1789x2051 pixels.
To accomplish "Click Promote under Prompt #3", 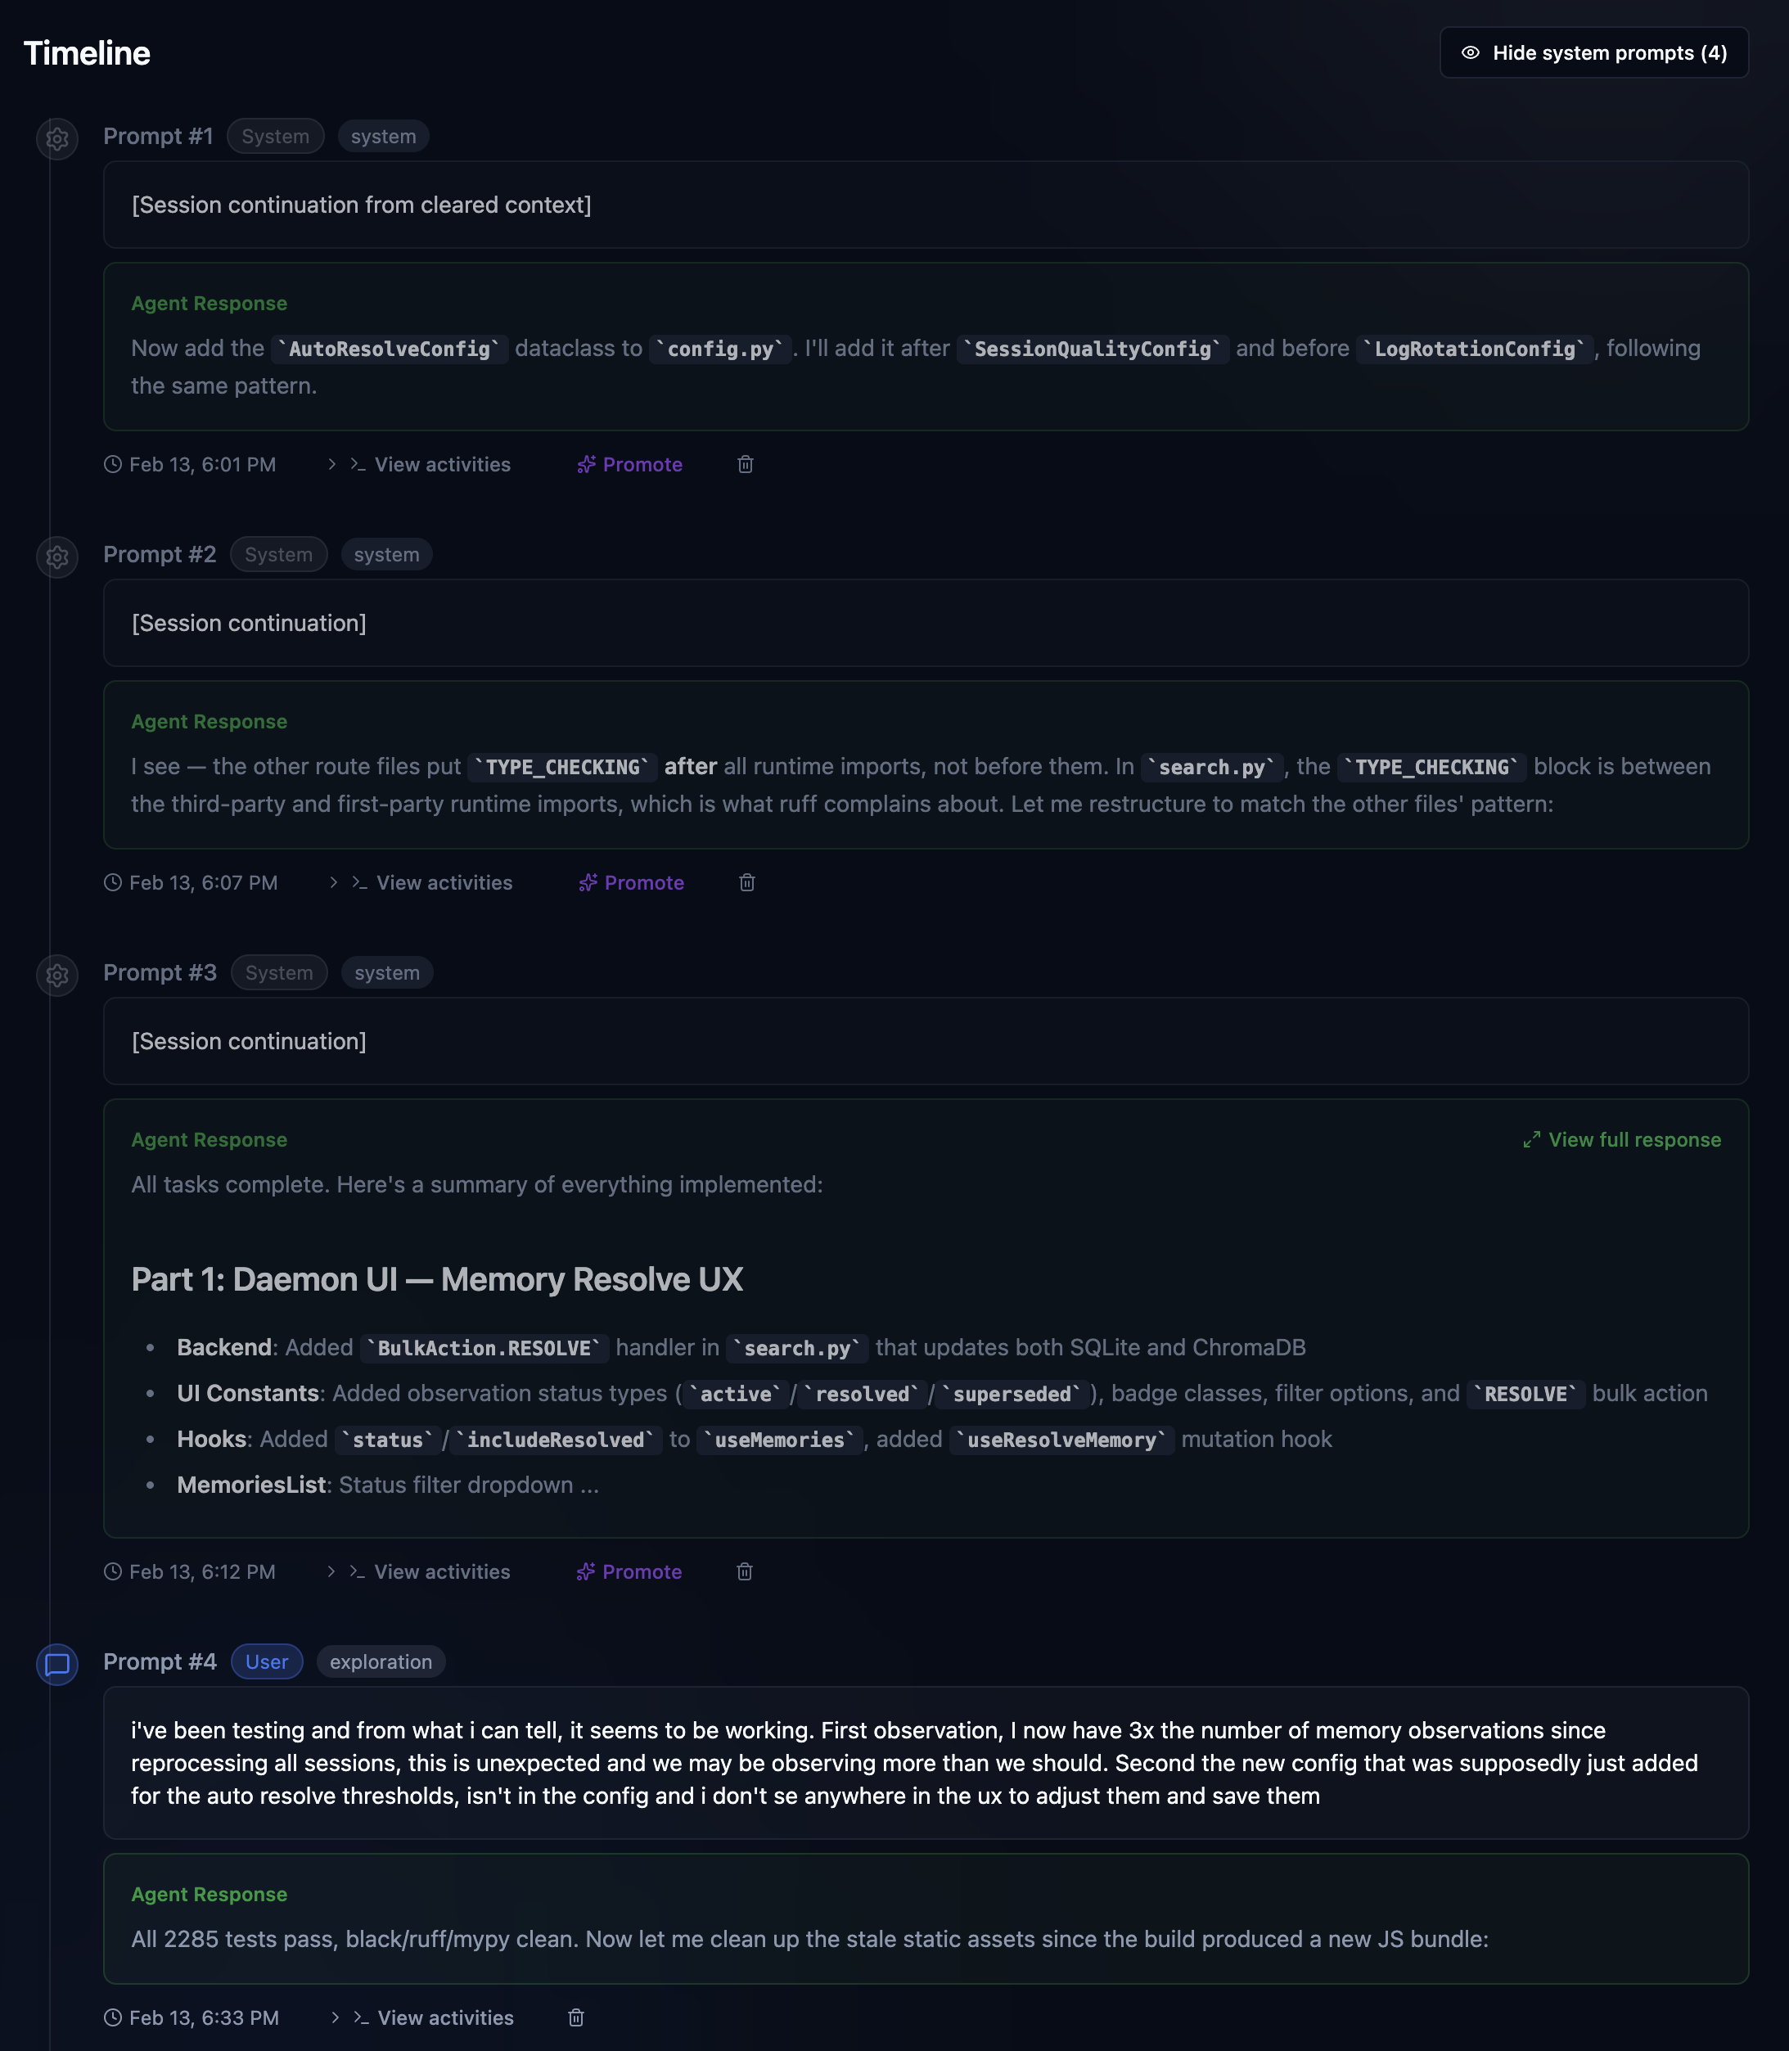I will pyautogui.click(x=630, y=1571).
